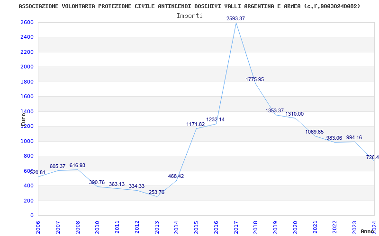This screenshot has width=379, height=236.
Task: Select the data label 1171.82
Action: (x=196, y=124)
